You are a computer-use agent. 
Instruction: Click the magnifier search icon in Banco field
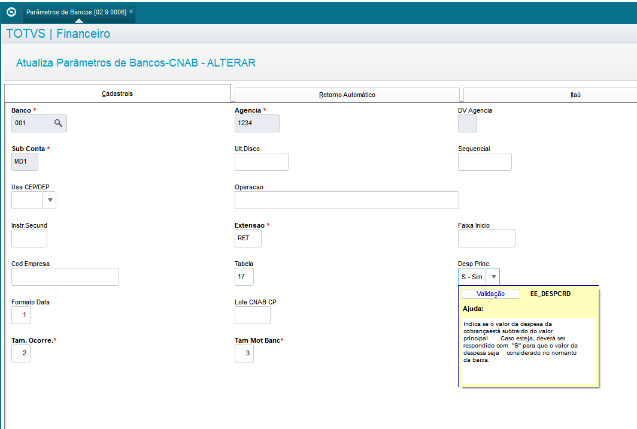point(58,123)
